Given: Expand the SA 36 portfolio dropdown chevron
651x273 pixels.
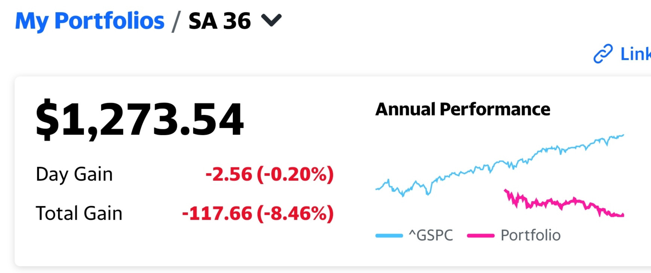Looking at the screenshot, I should point(271,20).
